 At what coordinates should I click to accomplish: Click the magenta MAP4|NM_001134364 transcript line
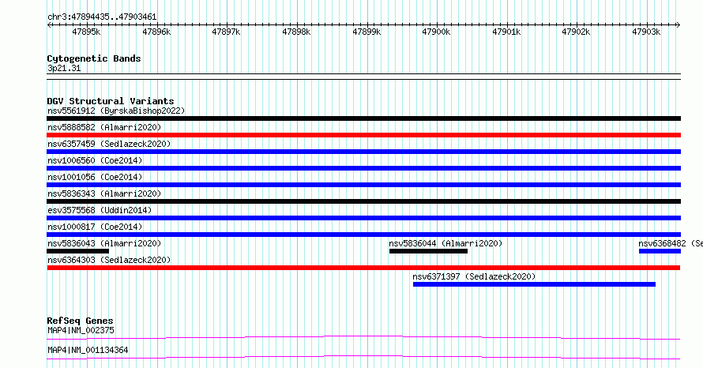tap(363, 357)
